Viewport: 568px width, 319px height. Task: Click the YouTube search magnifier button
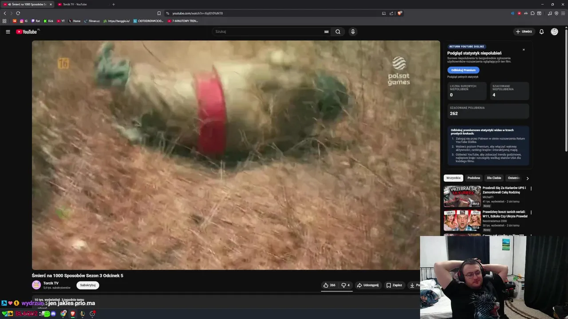coord(338,31)
